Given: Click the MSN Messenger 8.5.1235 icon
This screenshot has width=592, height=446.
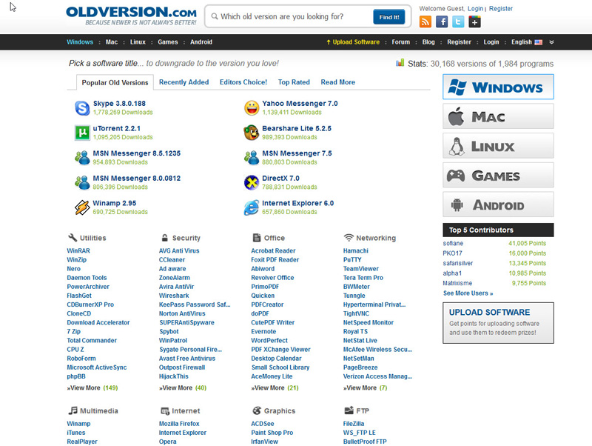Looking at the screenshot, I should tap(82, 158).
